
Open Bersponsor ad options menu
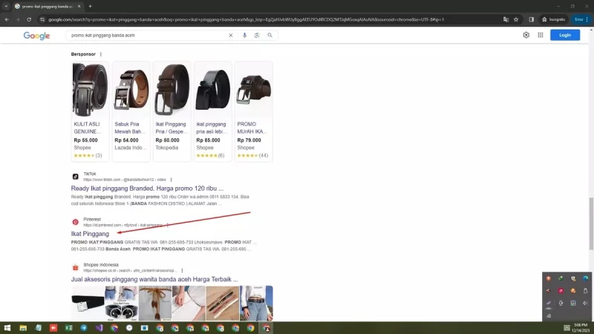[x=101, y=54]
